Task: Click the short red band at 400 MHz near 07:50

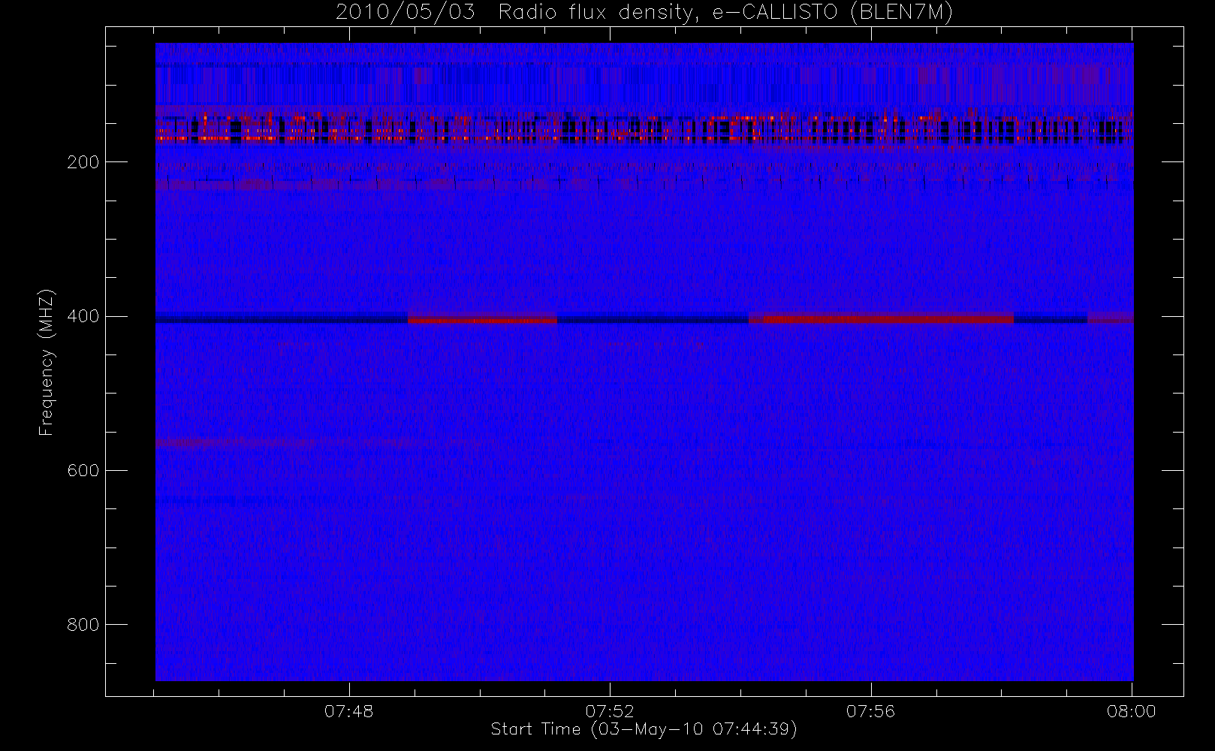Action: coord(482,319)
